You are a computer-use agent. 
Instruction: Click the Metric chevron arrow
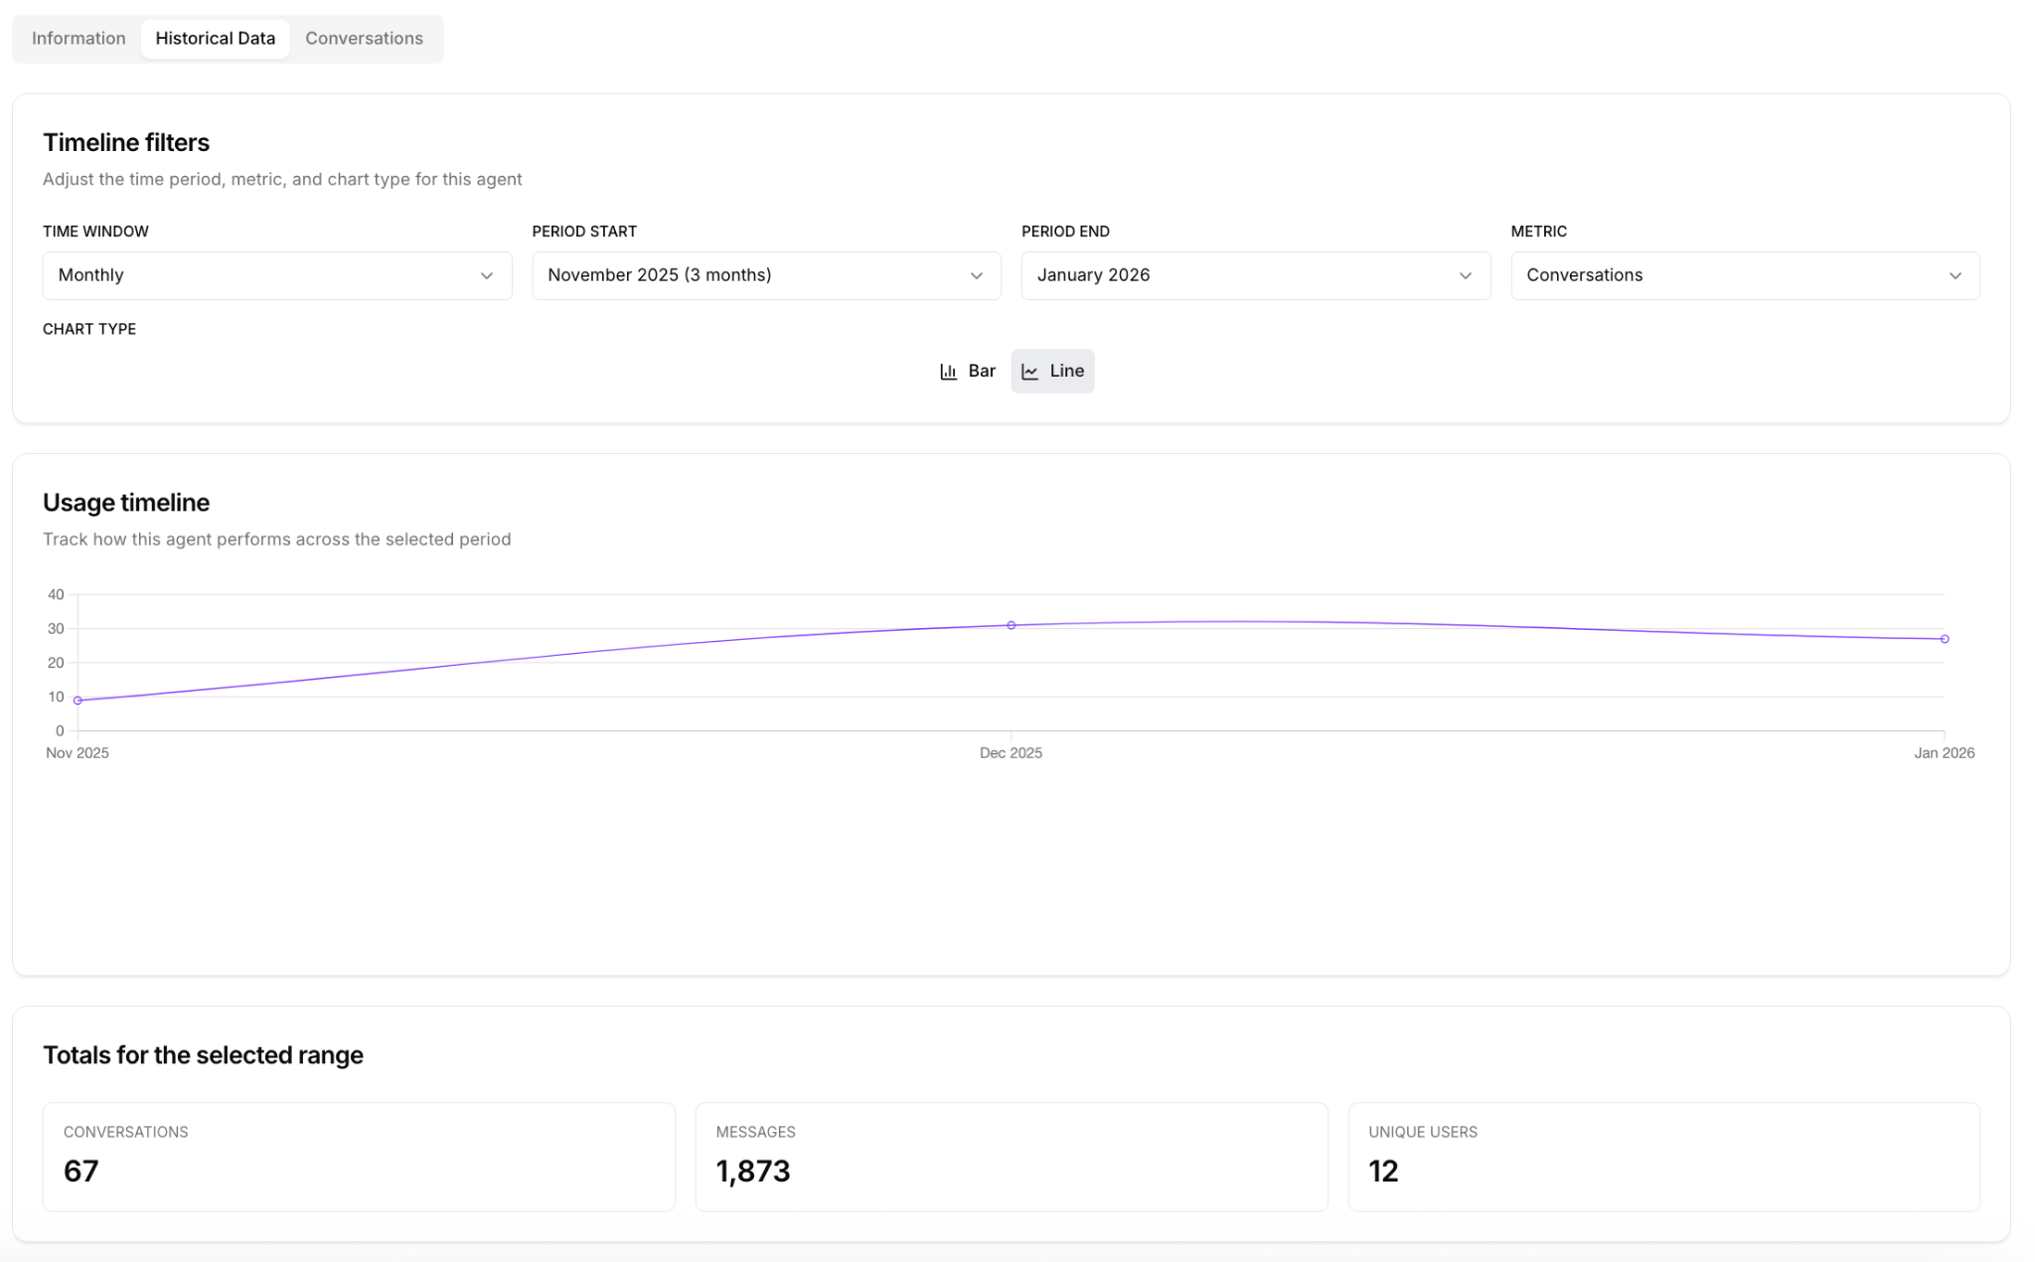[x=1955, y=276]
